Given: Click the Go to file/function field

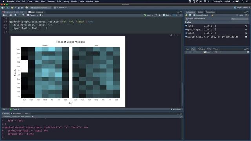Looking at the screenshot, I should coord(40,7).
